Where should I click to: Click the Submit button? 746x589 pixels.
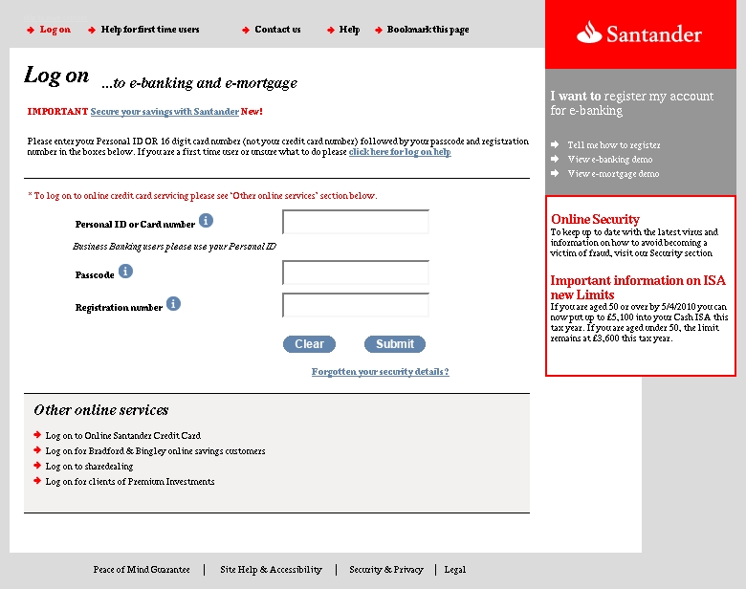coord(395,344)
